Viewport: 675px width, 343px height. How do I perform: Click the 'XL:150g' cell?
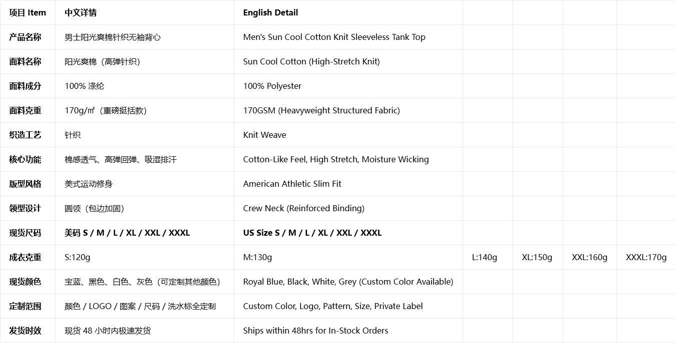point(537,257)
